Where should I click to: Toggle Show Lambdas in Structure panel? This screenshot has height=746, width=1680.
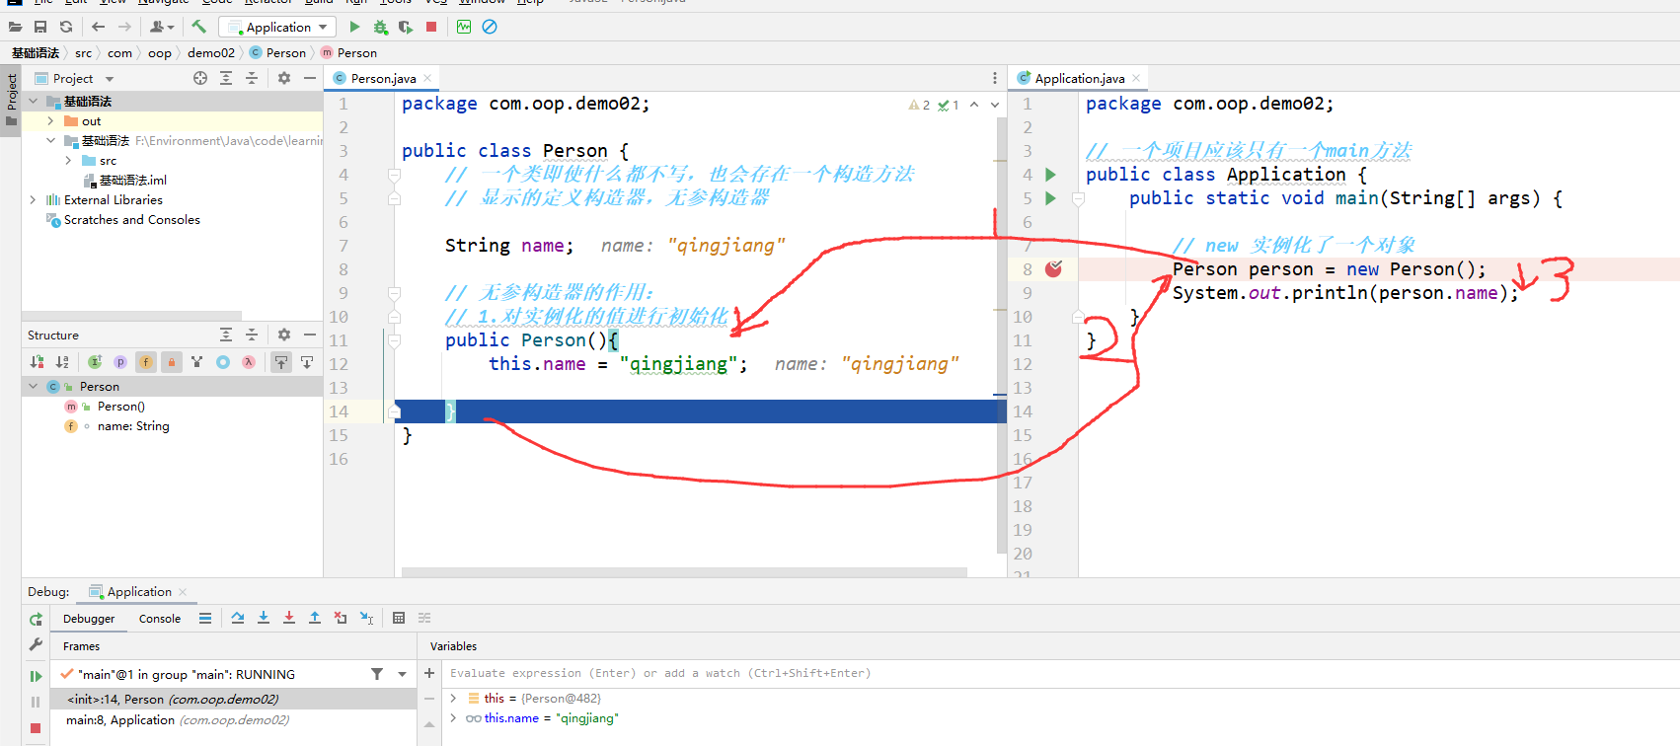pos(249,362)
